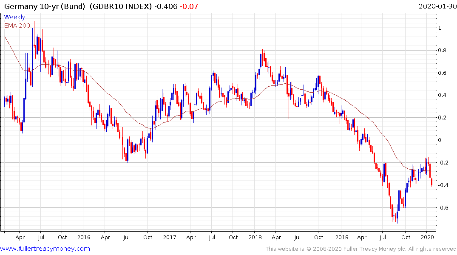
Task: Select the date '2020-01-30'
Action: click(437, 6)
